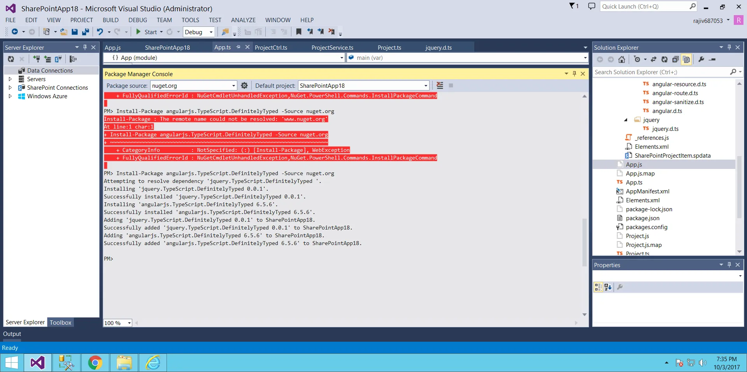Image resolution: width=747 pixels, height=372 pixels.
Task: Click the Find in Files toolbar icon
Action: tap(225, 32)
